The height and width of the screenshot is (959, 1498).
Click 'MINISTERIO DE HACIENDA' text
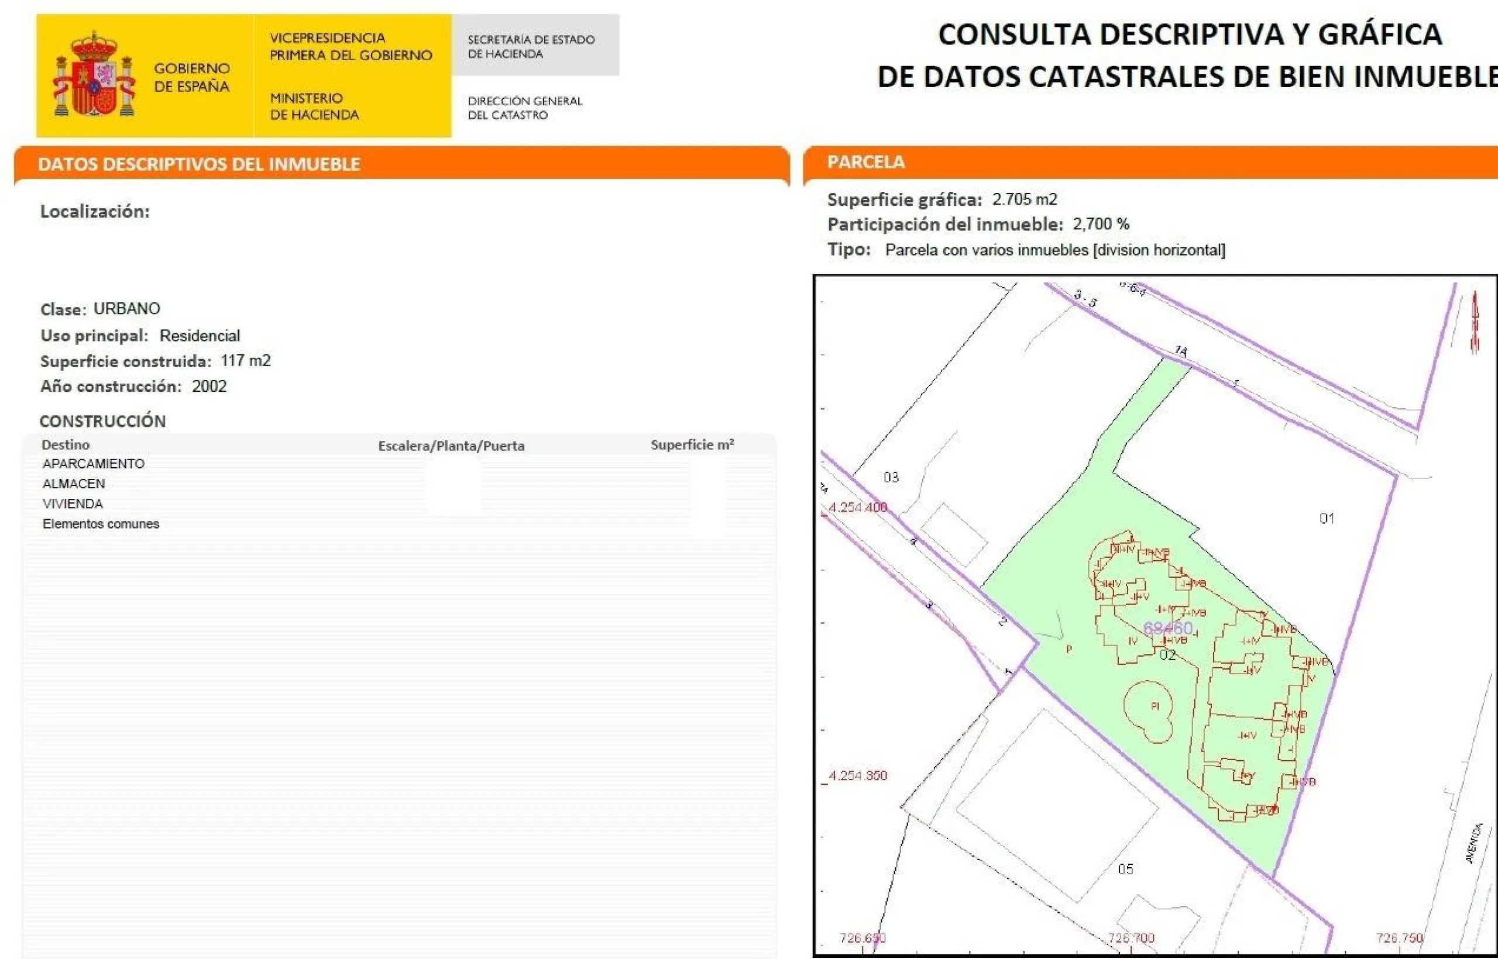coord(315,106)
